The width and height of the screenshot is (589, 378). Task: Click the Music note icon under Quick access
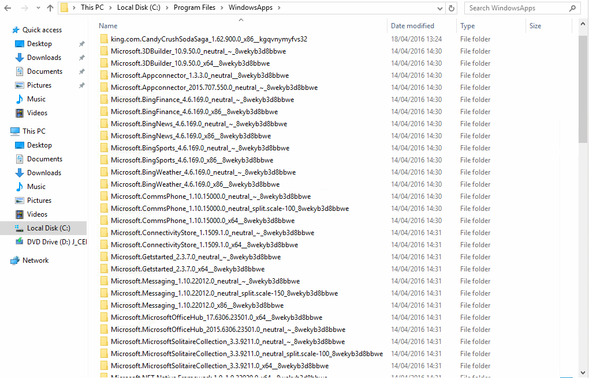pos(20,99)
